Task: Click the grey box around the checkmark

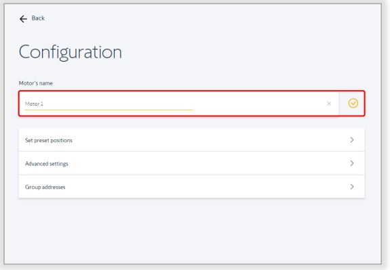Action: (x=352, y=104)
